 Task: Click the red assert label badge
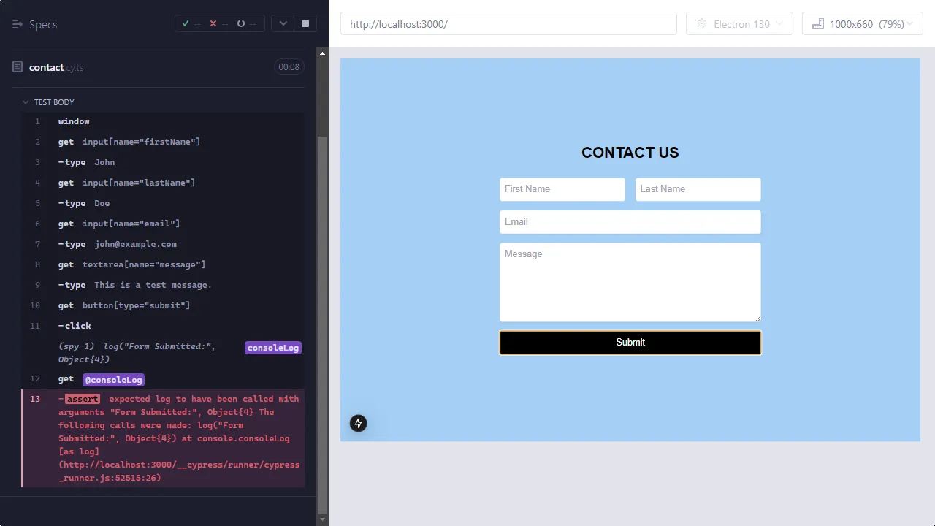(83, 399)
